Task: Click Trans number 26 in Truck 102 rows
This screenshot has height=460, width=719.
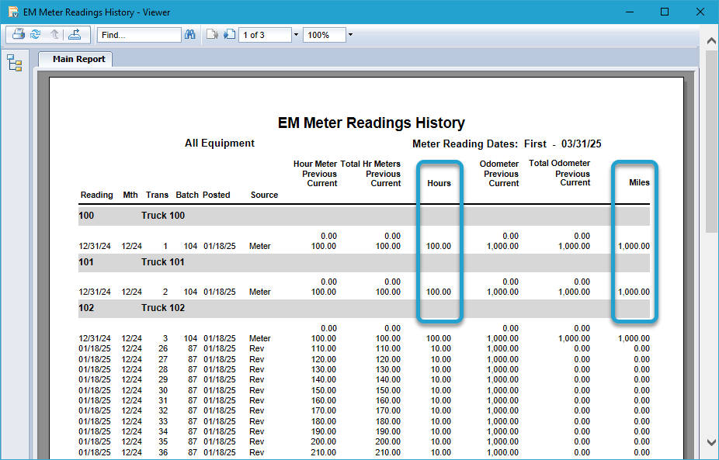Action: point(163,348)
